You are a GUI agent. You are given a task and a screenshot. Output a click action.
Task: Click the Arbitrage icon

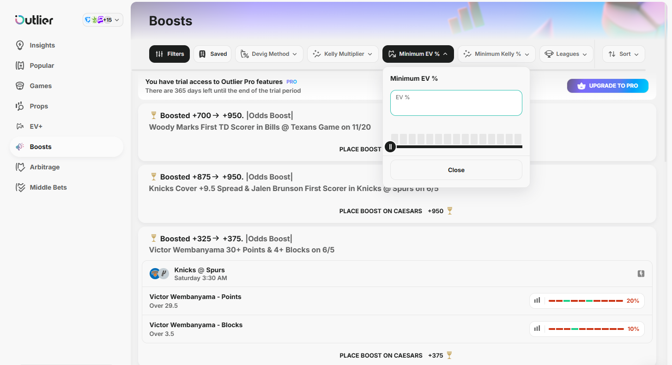[20, 167]
